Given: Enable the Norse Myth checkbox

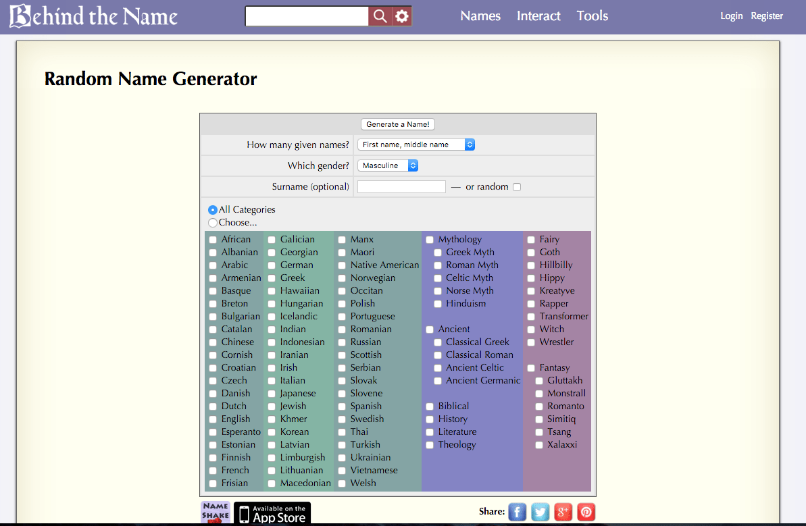Looking at the screenshot, I should tap(438, 291).
